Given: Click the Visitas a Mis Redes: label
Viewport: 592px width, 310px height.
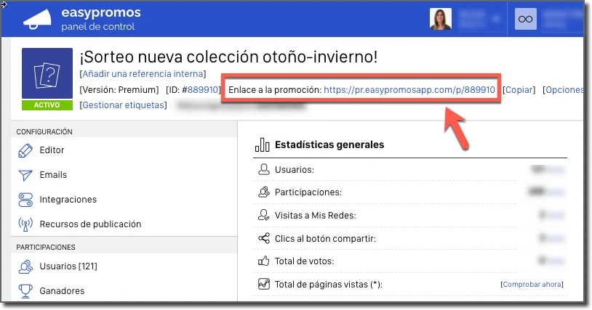Looking at the screenshot, I should [x=315, y=216].
